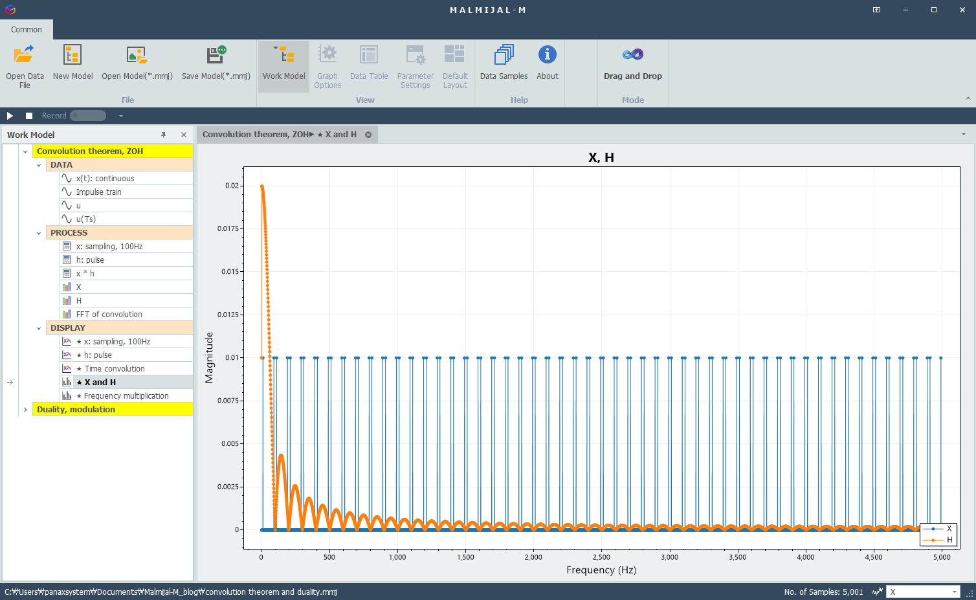The image size is (976, 600).
Task: Click the X, H chart title
Action: (x=601, y=157)
